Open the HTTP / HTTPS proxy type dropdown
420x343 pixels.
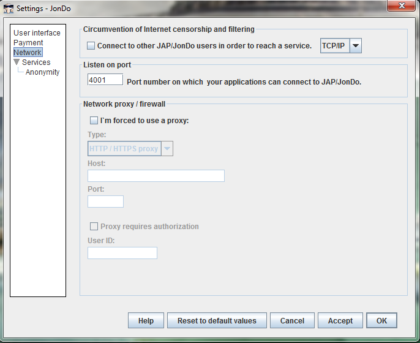point(167,149)
